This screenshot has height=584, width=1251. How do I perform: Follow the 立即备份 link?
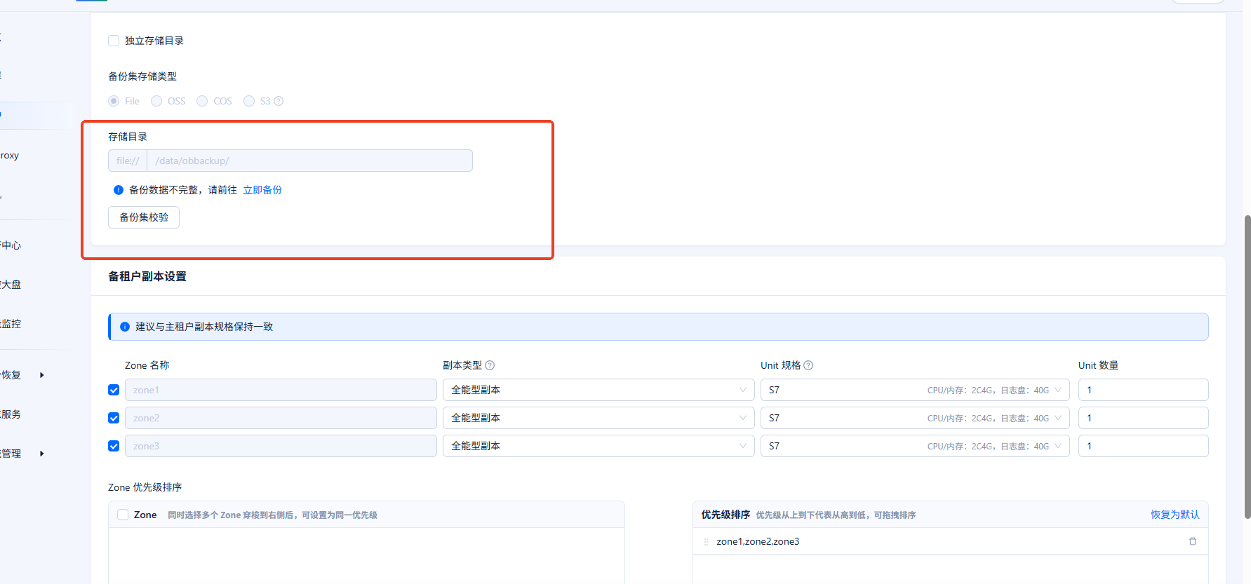pos(262,190)
